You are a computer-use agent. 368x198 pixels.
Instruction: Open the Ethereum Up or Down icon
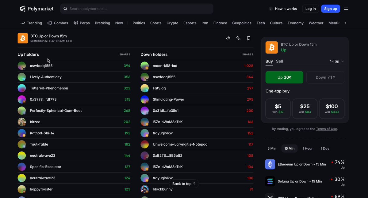270,164
